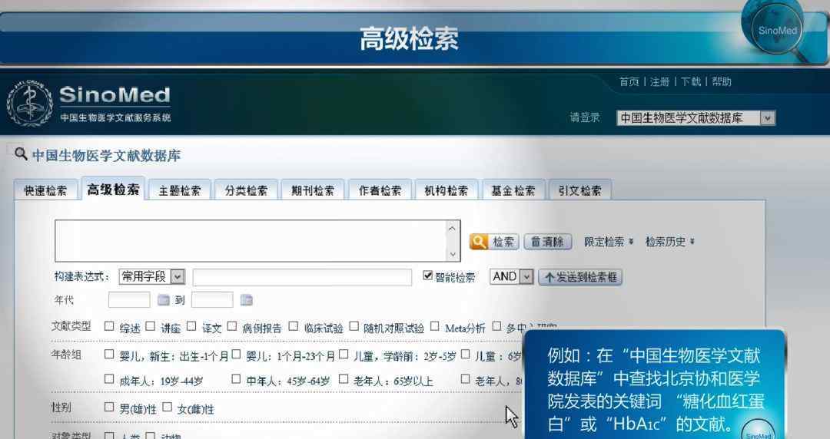830x439 pixels.
Task: Click the 检索 search button
Action: pos(494,242)
